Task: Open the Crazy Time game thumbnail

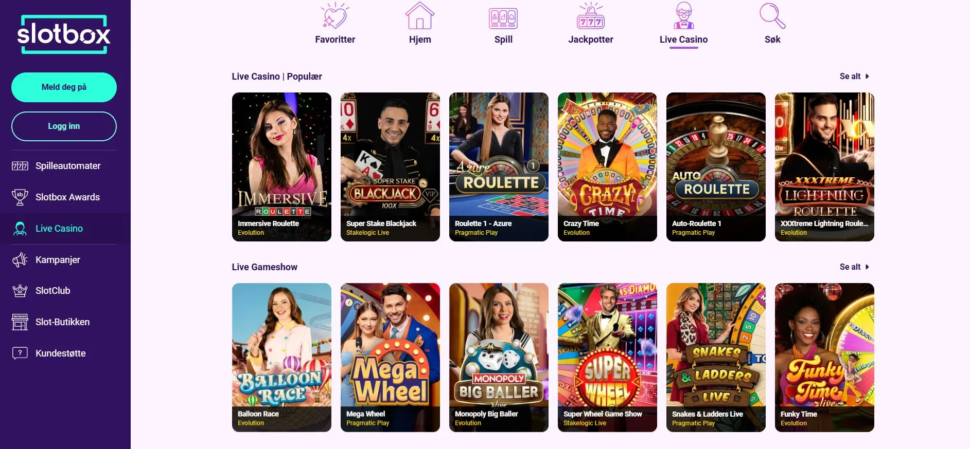Action: 607,167
